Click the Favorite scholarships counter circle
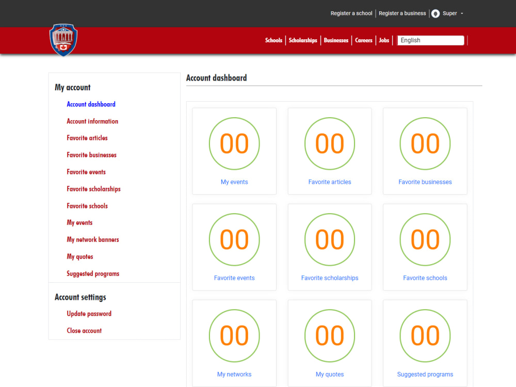The height and width of the screenshot is (387, 516). pos(330,239)
